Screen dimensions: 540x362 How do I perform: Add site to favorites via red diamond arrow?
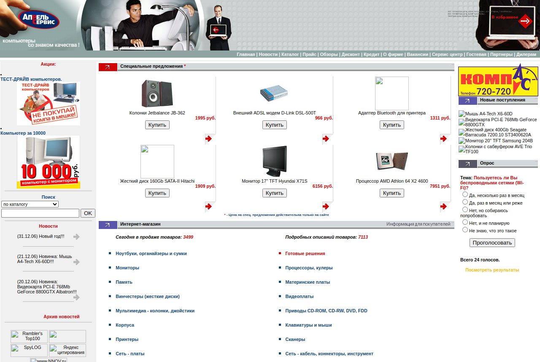[525, 21]
